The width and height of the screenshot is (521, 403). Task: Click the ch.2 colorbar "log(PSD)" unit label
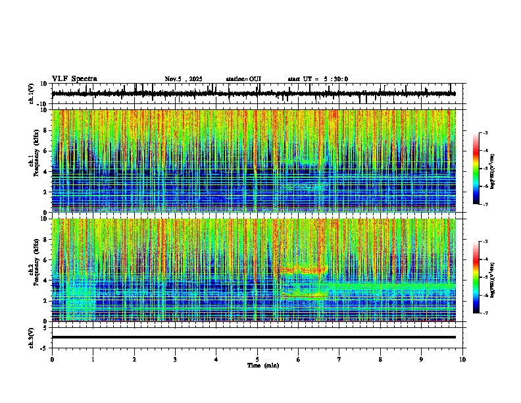click(493, 280)
